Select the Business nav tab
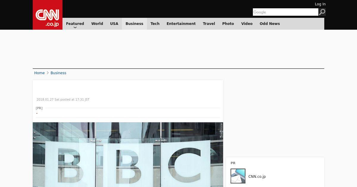 134,24
